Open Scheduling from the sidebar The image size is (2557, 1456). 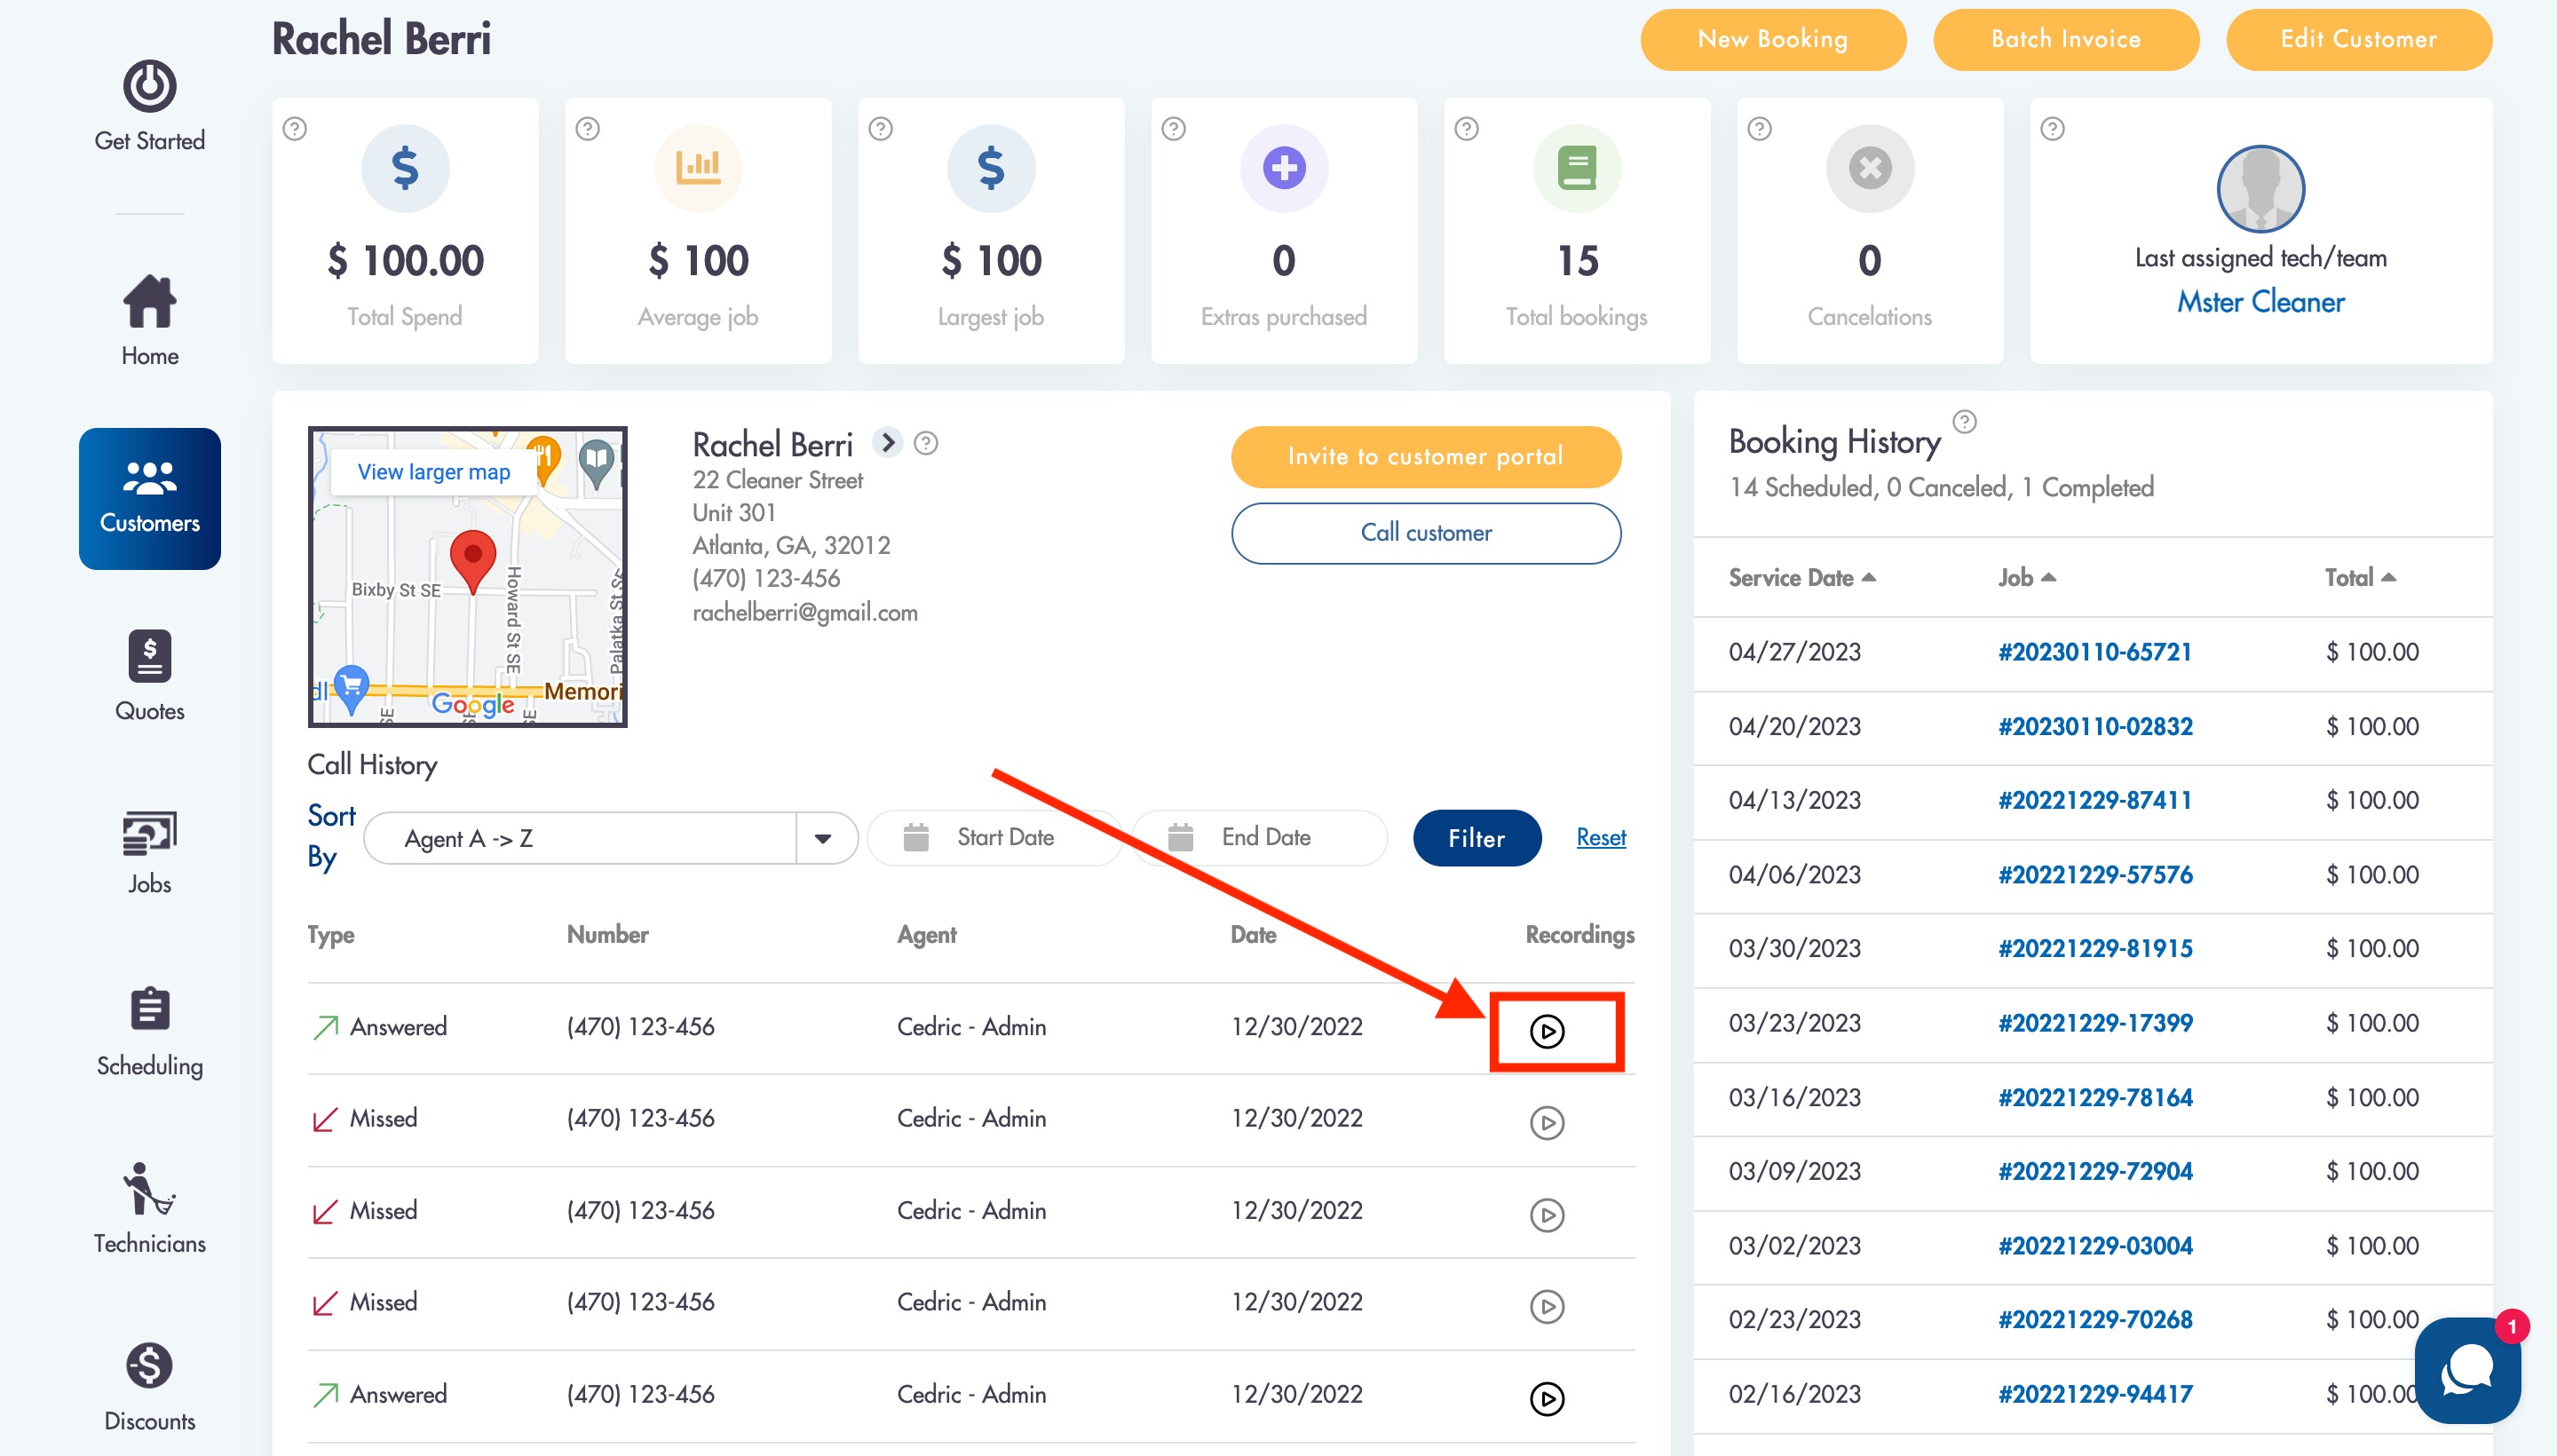(x=149, y=1032)
